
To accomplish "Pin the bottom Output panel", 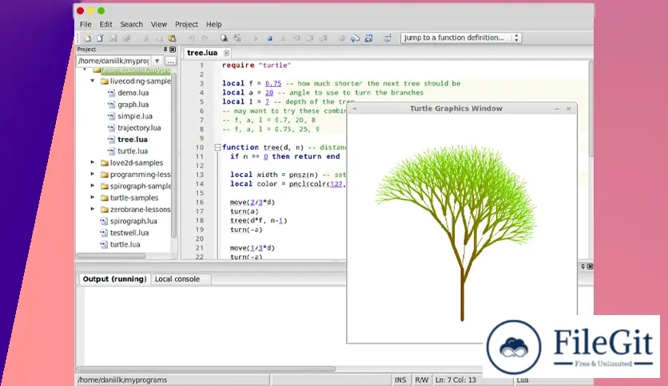I will pyautogui.click(x=583, y=266).
